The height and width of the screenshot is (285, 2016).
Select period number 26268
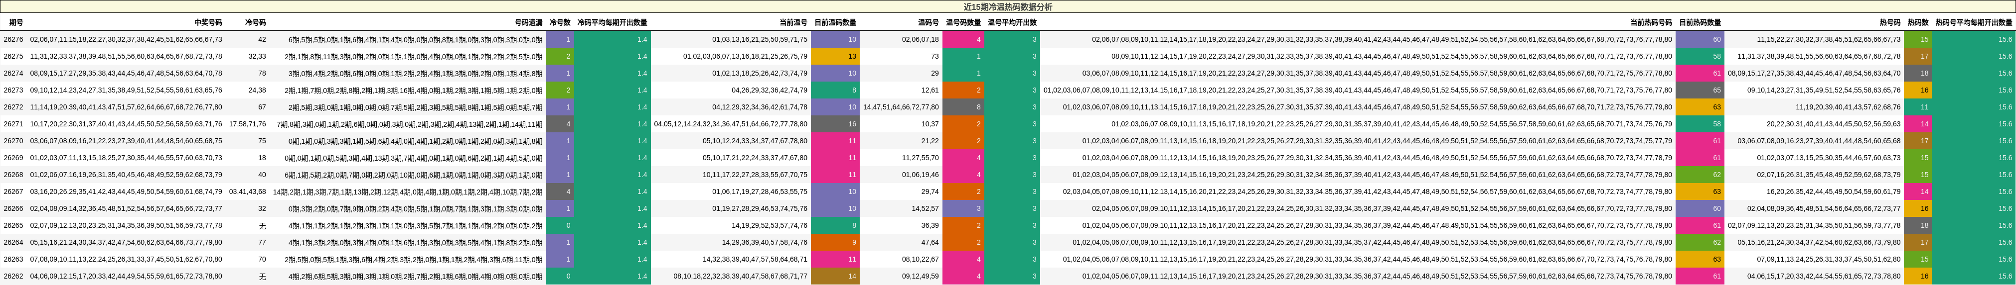tap(13, 175)
